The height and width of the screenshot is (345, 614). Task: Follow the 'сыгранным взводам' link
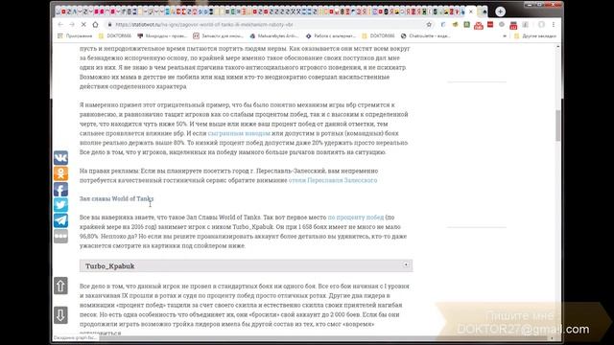pyautogui.click(x=239, y=133)
